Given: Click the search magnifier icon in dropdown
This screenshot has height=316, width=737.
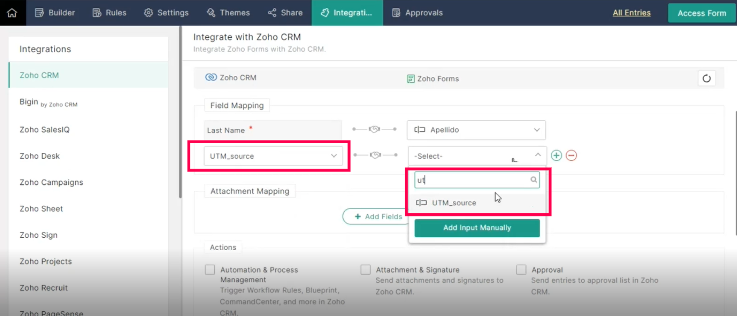Looking at the screenshot, I should click(x=533, y=180).
